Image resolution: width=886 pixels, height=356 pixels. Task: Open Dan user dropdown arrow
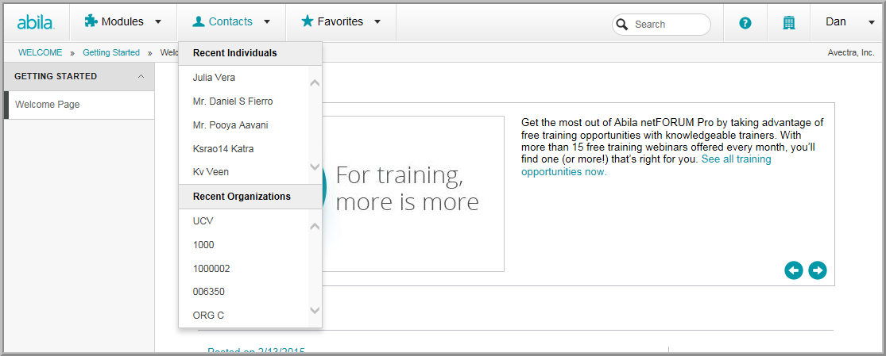click(x=871, y=22)
